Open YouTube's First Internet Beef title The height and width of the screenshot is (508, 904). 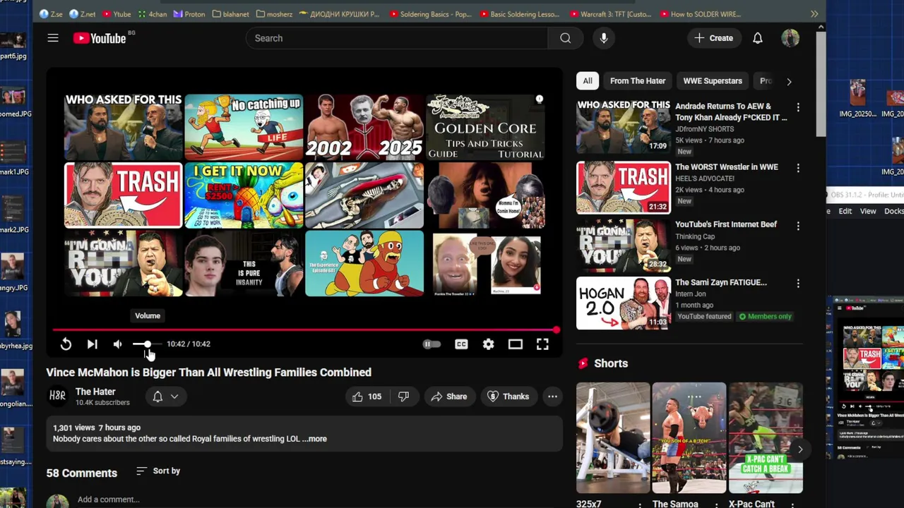725,224
